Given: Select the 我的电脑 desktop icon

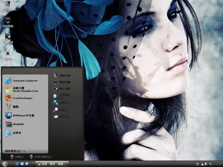Looking at the screenshot, I should (8, 21).
